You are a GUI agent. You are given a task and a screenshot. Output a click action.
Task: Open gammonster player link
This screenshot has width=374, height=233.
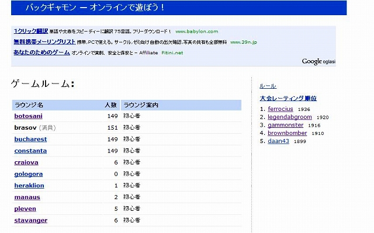tap(286, 125)
